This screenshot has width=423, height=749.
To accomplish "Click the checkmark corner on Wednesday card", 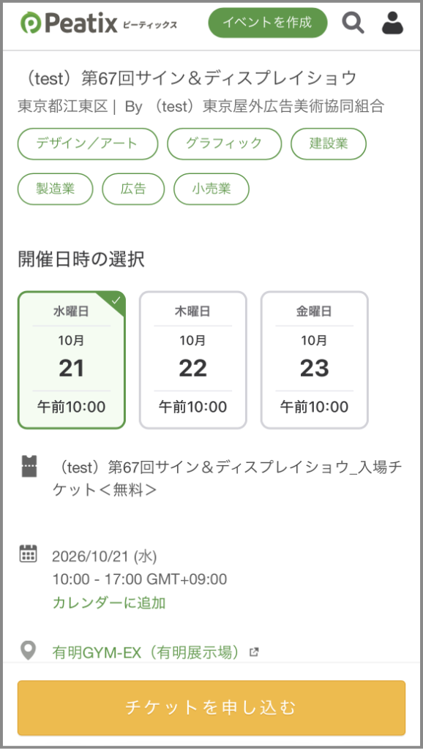I will click(x=115, y=301).
